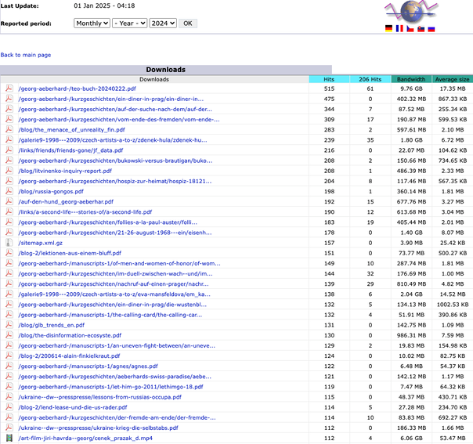Click PDF icon for the_menace_of_unreality_fin.pdf

[x=9, y=129]
